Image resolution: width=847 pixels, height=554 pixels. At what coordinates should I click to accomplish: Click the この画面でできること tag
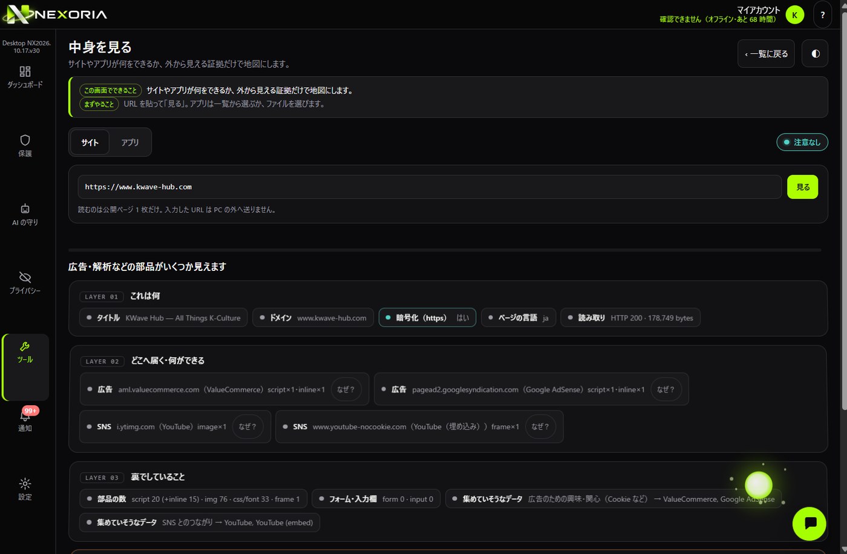[x=111, y=90]
